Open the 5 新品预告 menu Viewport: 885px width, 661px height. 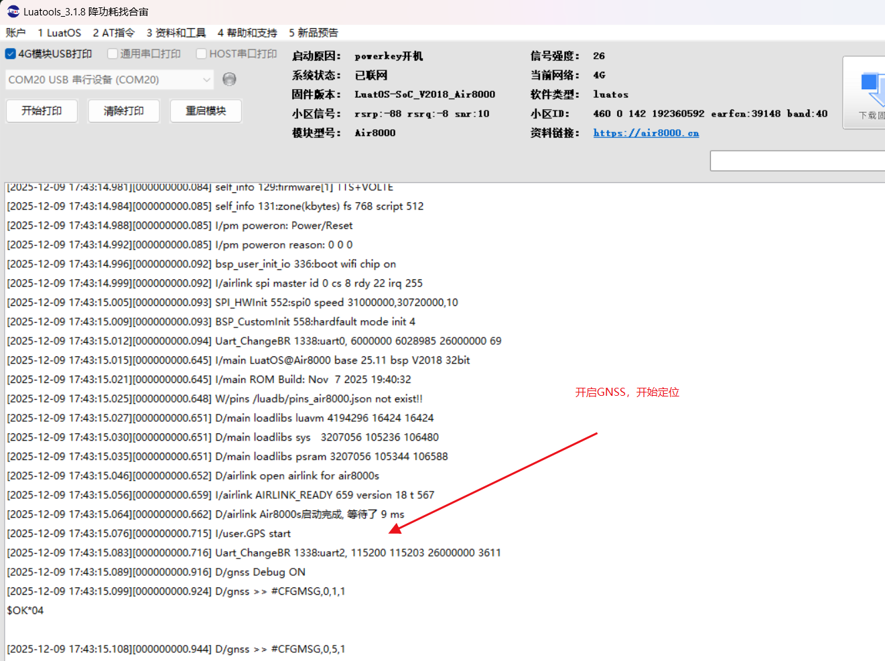pos(314,33)
